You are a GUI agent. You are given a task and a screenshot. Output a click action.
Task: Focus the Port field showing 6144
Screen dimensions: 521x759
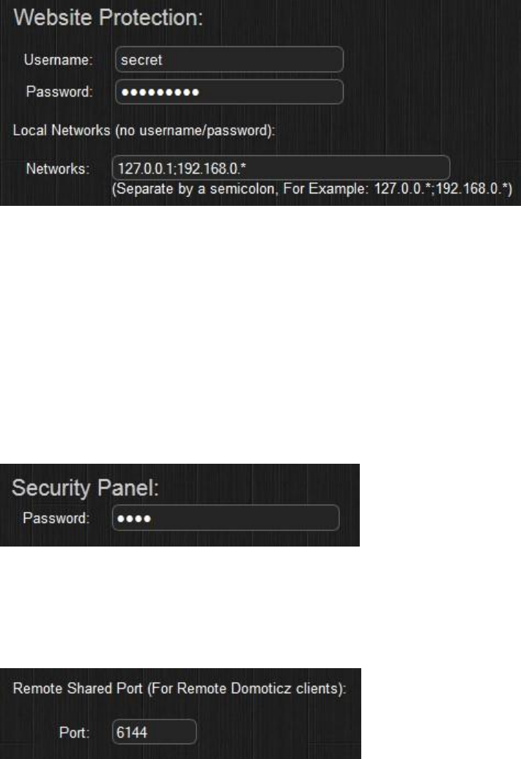click(x=155, y=732)
